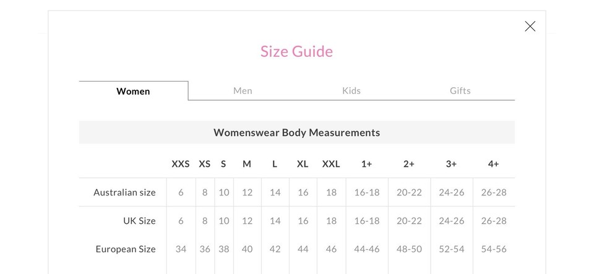Viewport: 594px width, 274px height.
Task: Close the Size Guide dialog
Action: coord(530,26)
